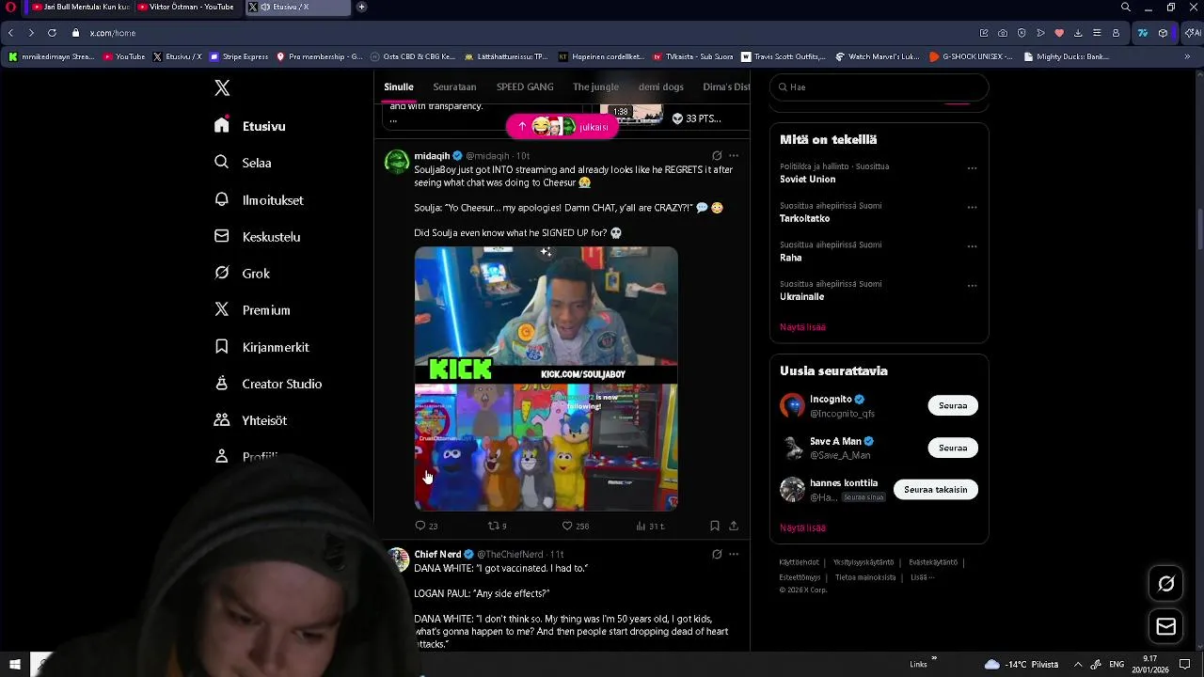Screen dimensions: 1204x677
Task: Click Näytä lisää under trending topics
Action: tap(802, 327)
